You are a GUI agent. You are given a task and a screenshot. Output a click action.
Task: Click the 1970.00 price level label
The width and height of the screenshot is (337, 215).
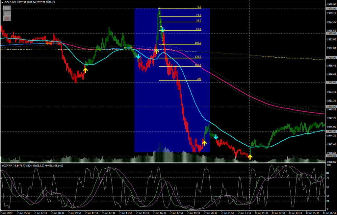pyautogui.click(x=331, y=9)
